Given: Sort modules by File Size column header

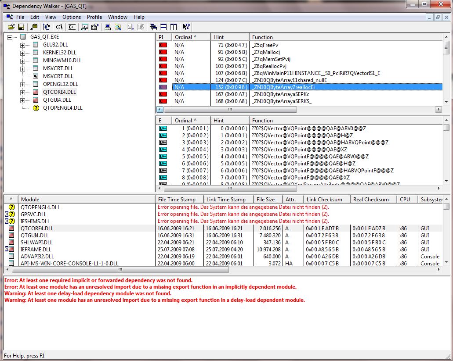Looking at the screenshot, I should 268,200.
